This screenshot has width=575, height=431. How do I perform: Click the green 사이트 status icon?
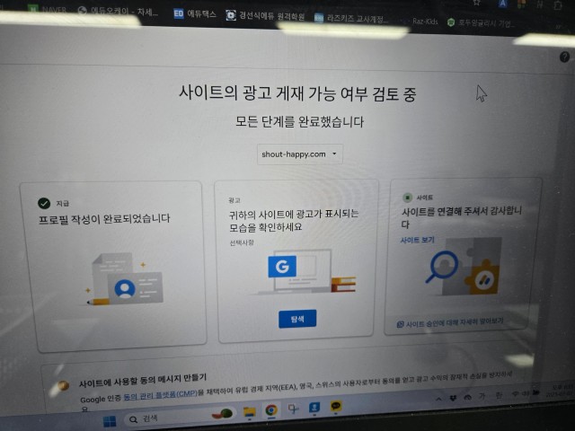(407, 197)
